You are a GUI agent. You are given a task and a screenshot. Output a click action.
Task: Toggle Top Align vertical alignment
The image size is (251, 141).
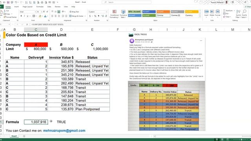point(52,12)
